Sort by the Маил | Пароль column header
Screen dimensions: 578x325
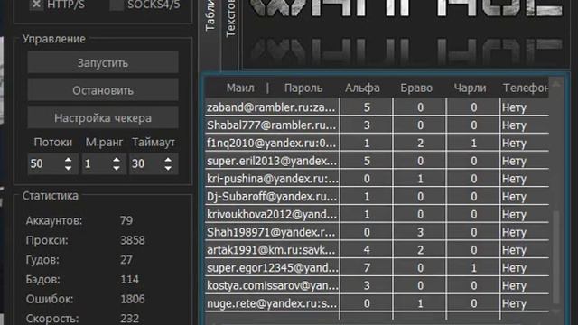coord(273,88)
